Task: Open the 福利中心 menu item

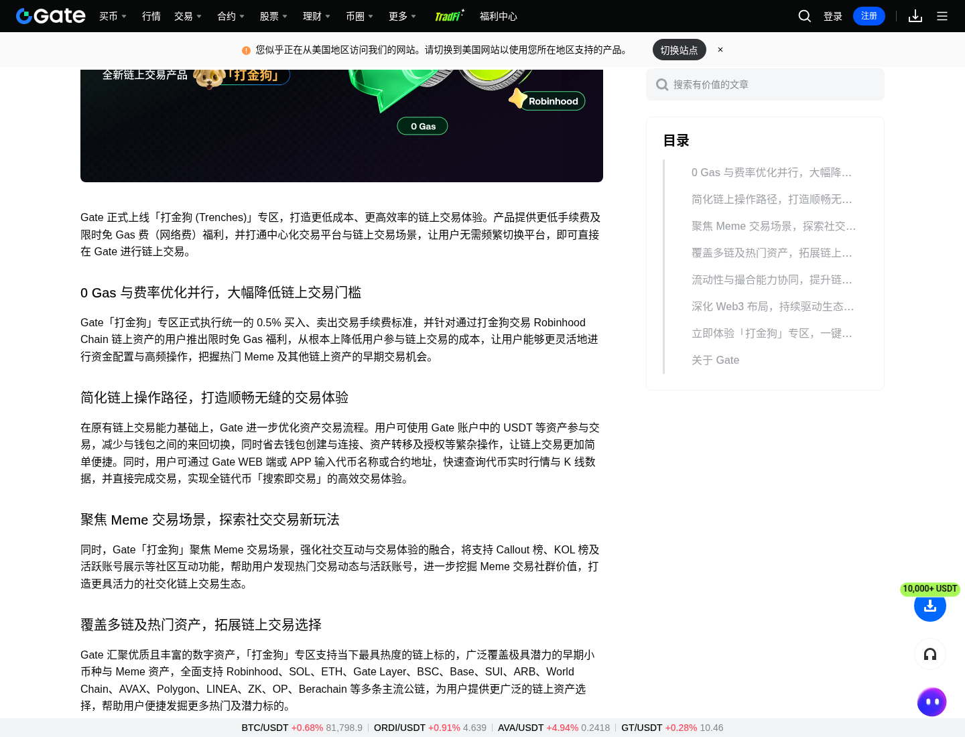Action: (499, 16)
